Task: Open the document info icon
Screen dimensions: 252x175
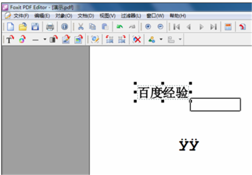Action: [64, 27]
